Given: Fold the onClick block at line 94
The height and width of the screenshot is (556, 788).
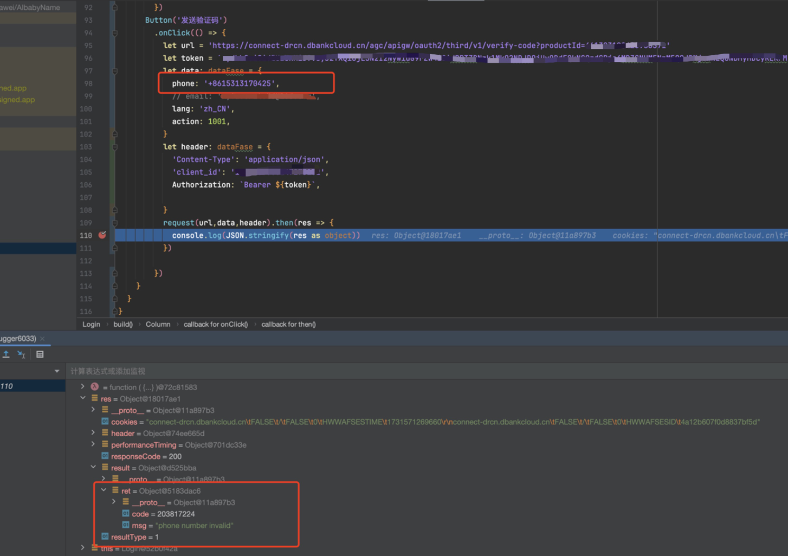Looking at the screenshot, I should point(114,33).
